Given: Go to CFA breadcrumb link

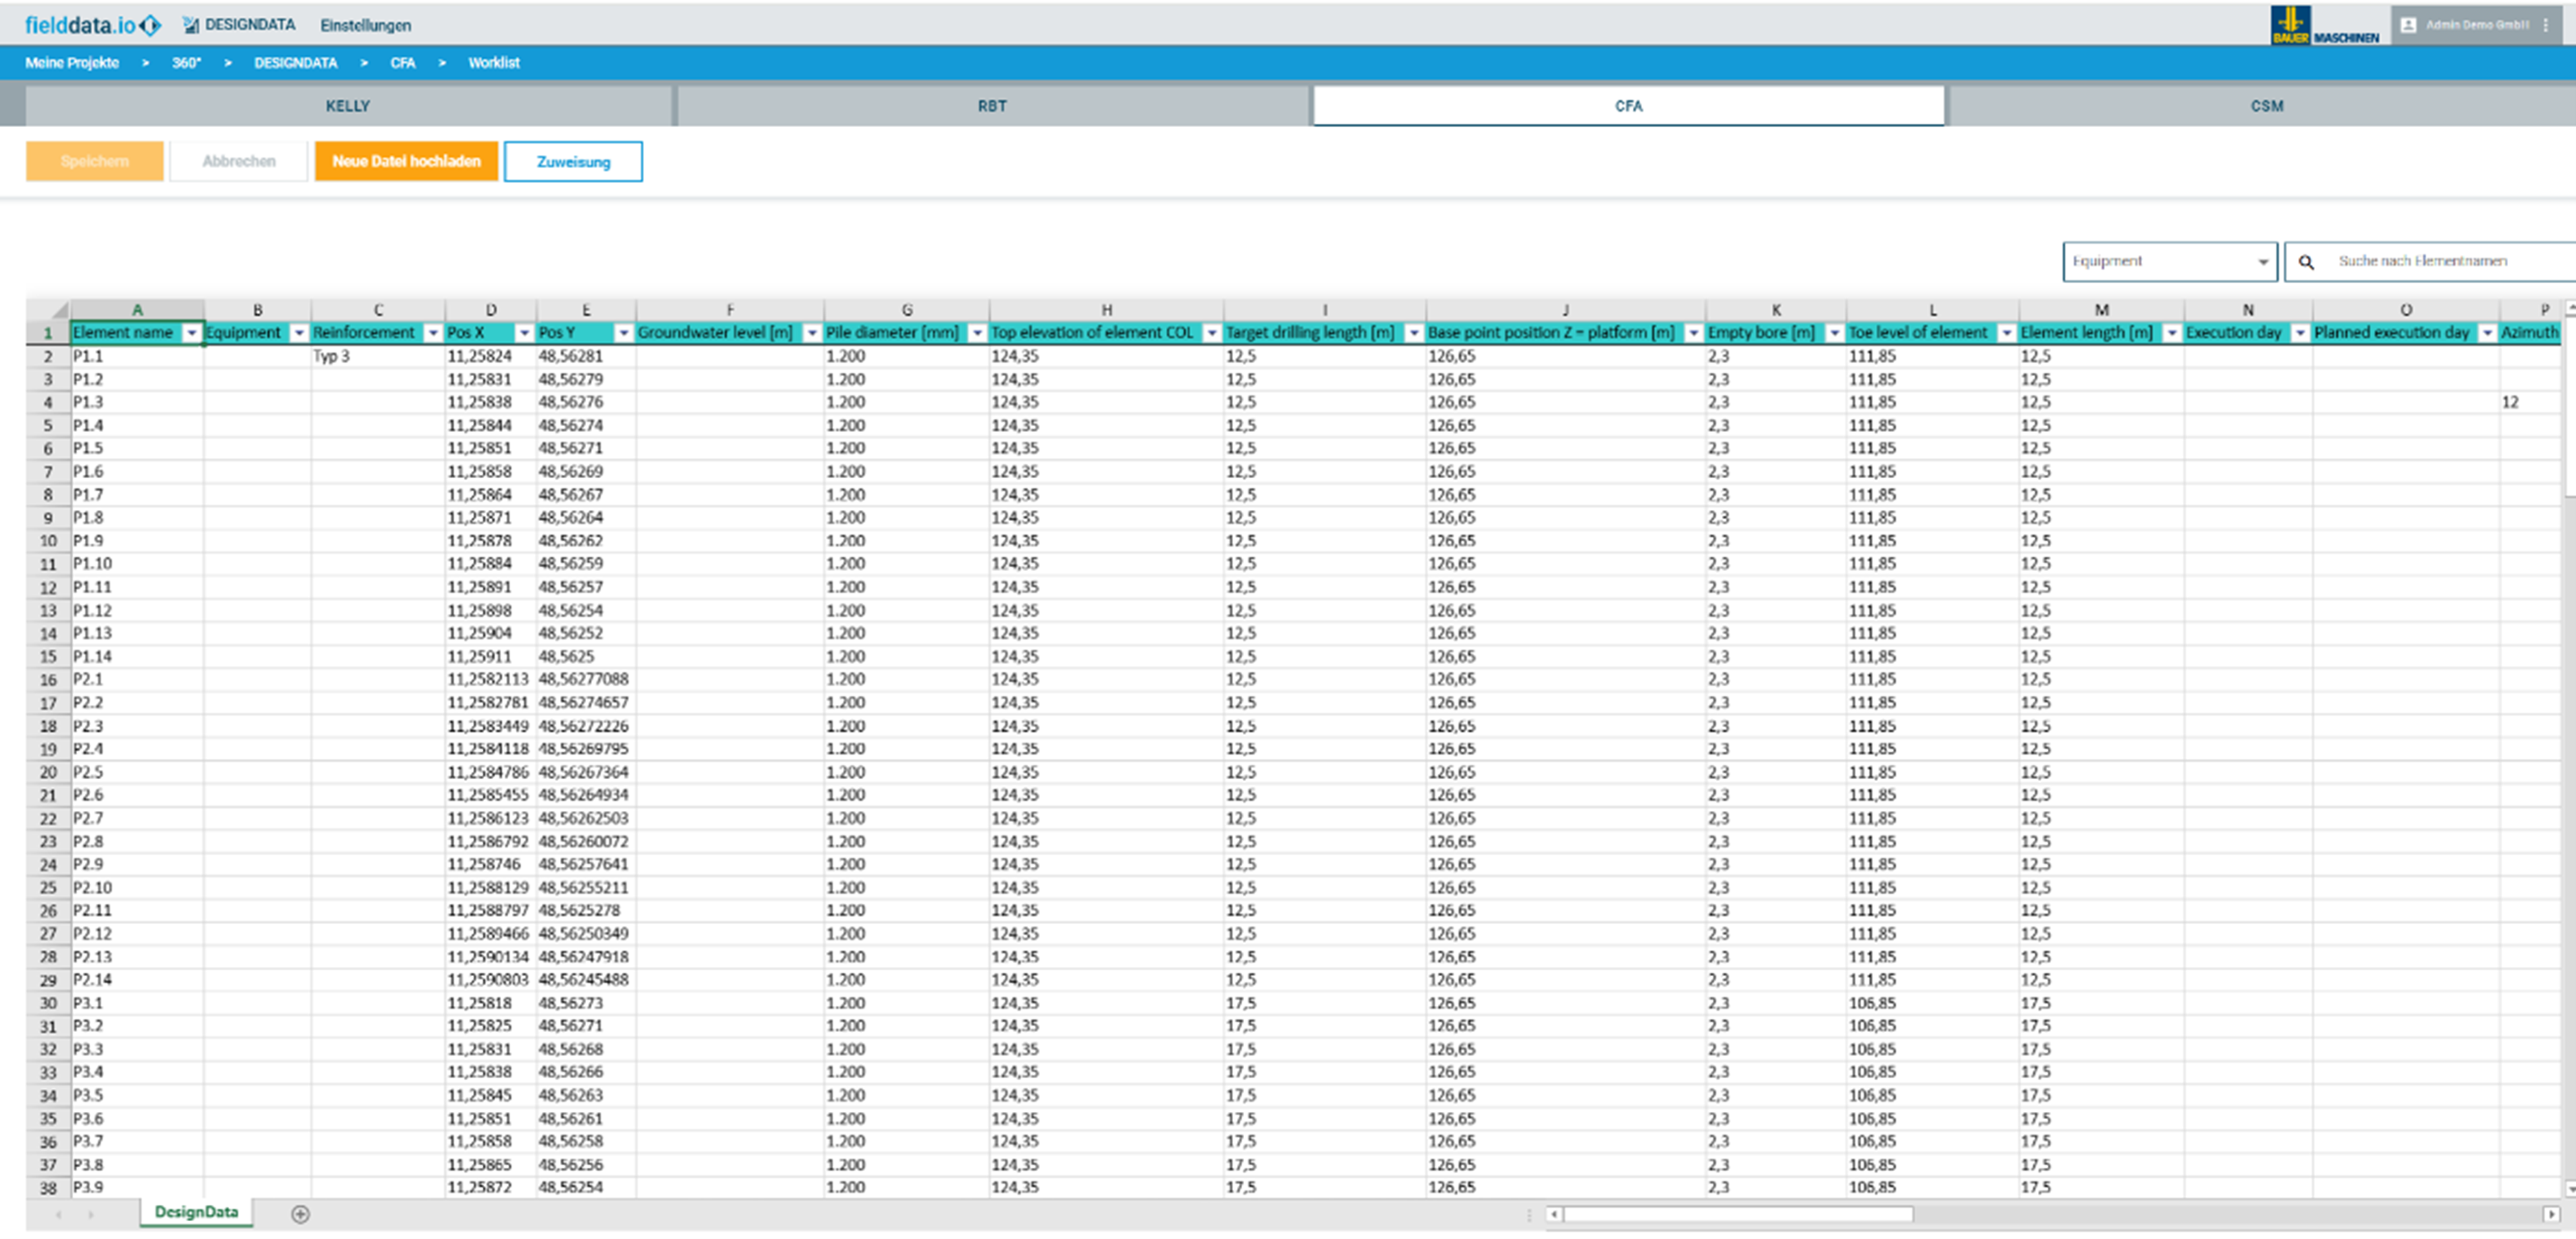Looking at the screenshot, I should [402, 62].
